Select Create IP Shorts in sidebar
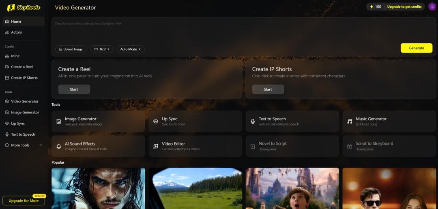Viewport: 438px width, 209px height. click(x=24, y=78)
